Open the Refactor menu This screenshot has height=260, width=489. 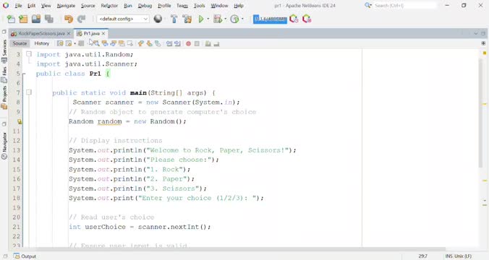tap(109, 6)
